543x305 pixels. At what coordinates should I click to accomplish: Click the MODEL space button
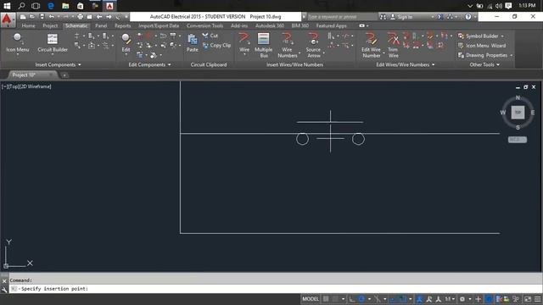[311, 299]
